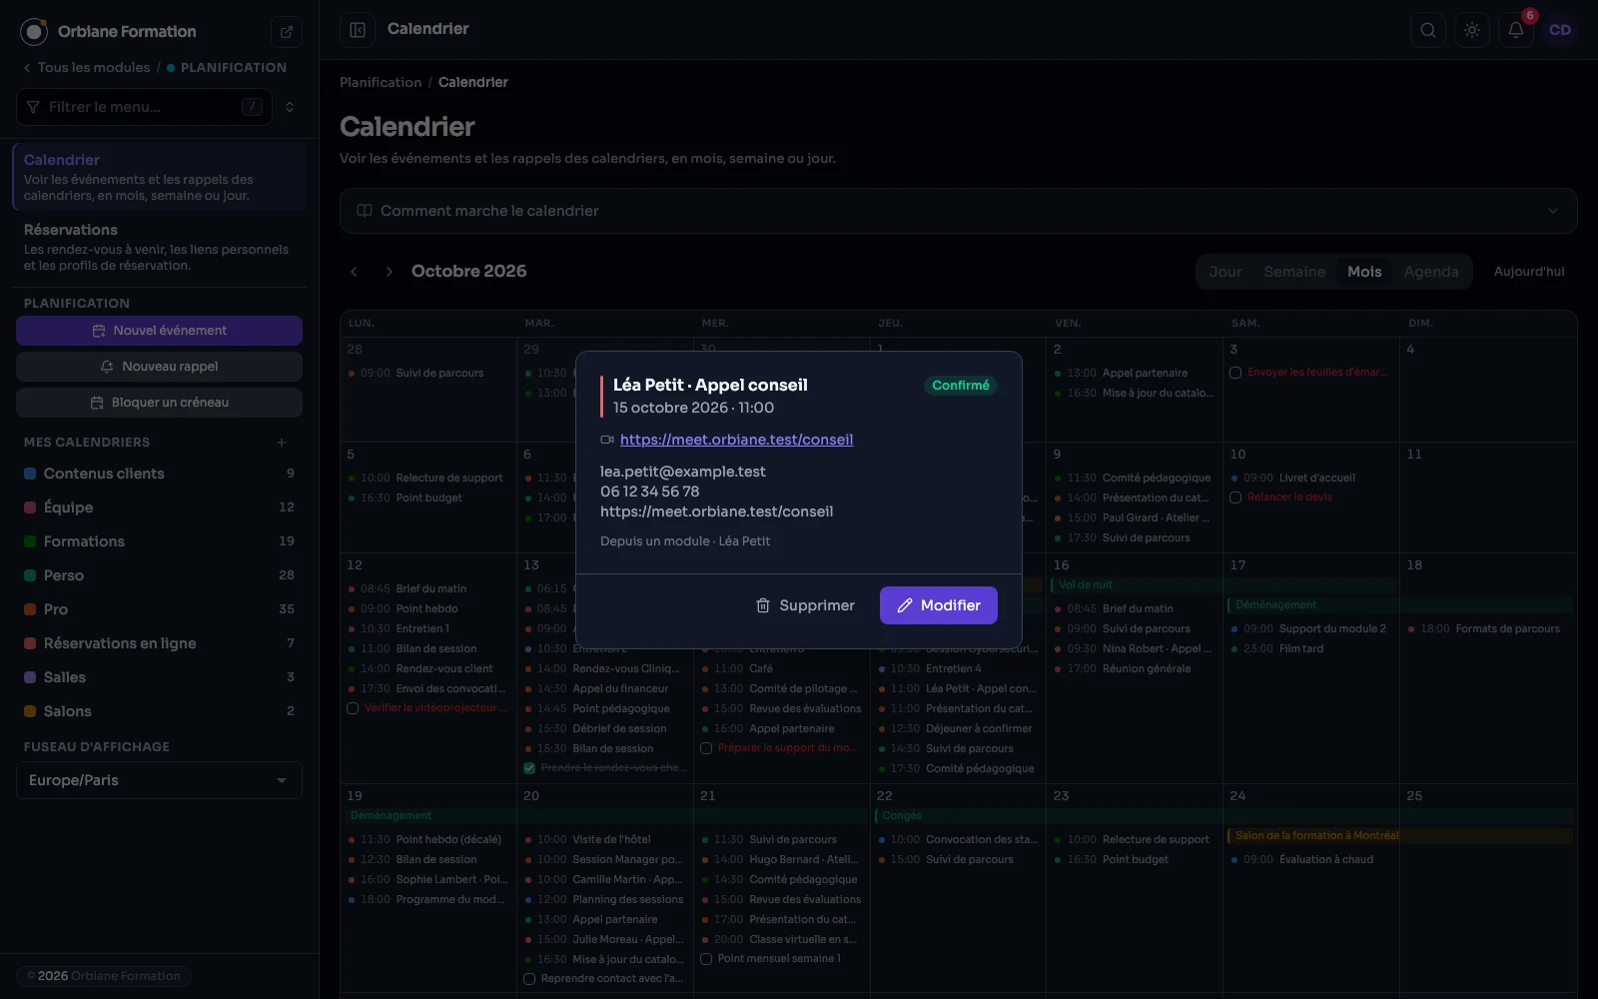Open the CD user avatar menu
Viewport: 1598px width, 999px height.
pyautogui.click(x=1560, y=30)
